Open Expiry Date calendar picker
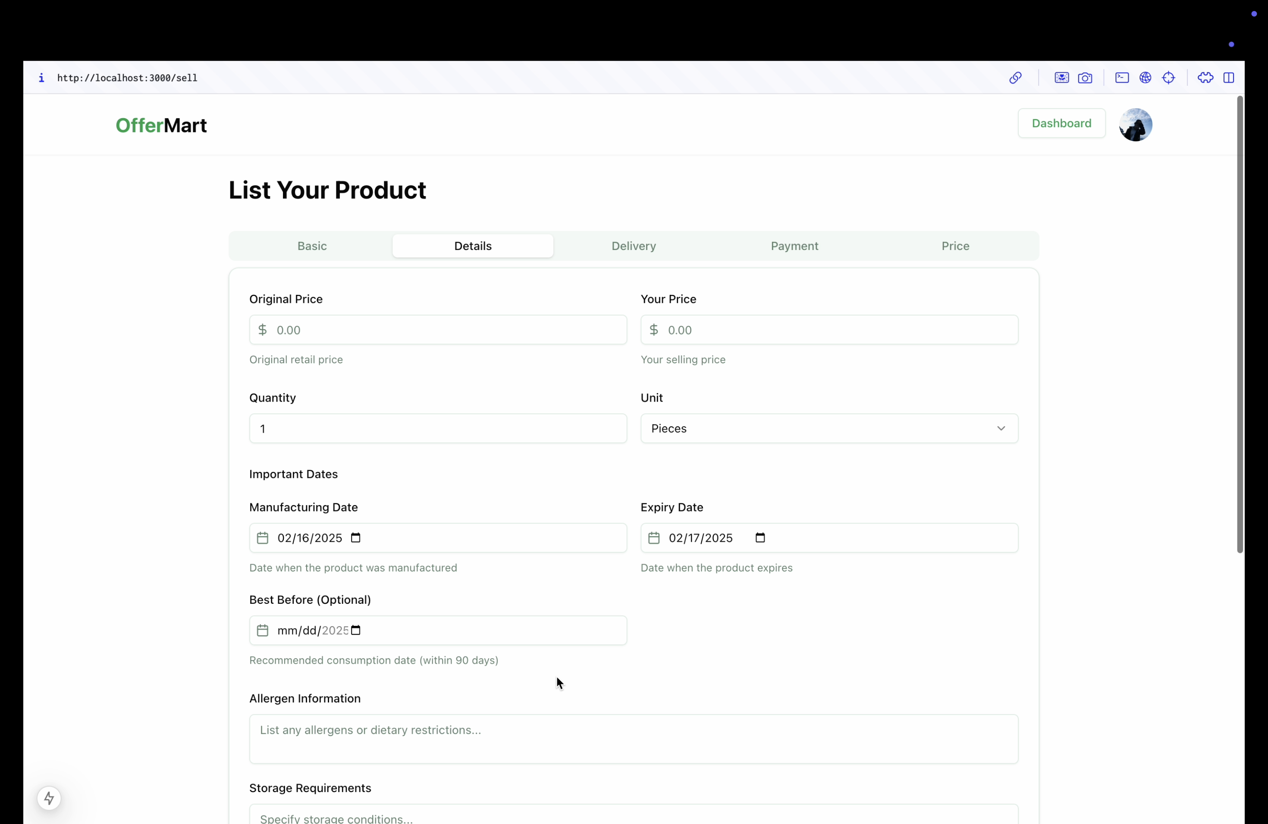 point(760,537)
